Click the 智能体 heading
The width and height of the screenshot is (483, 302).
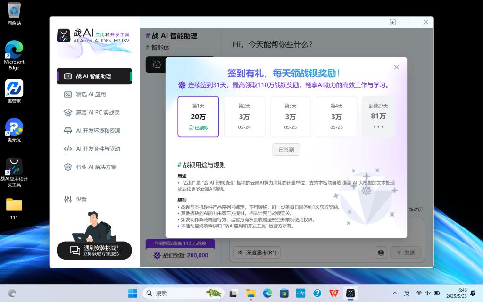(x=158, y=48)
